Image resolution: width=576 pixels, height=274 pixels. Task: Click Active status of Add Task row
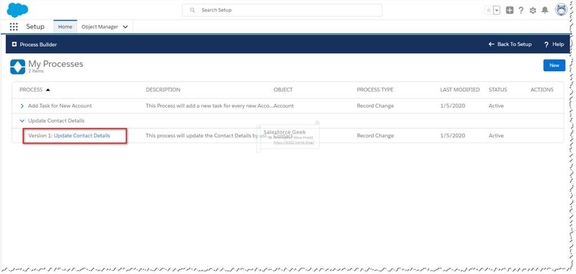pyautogui.click(x=496, y=106)
